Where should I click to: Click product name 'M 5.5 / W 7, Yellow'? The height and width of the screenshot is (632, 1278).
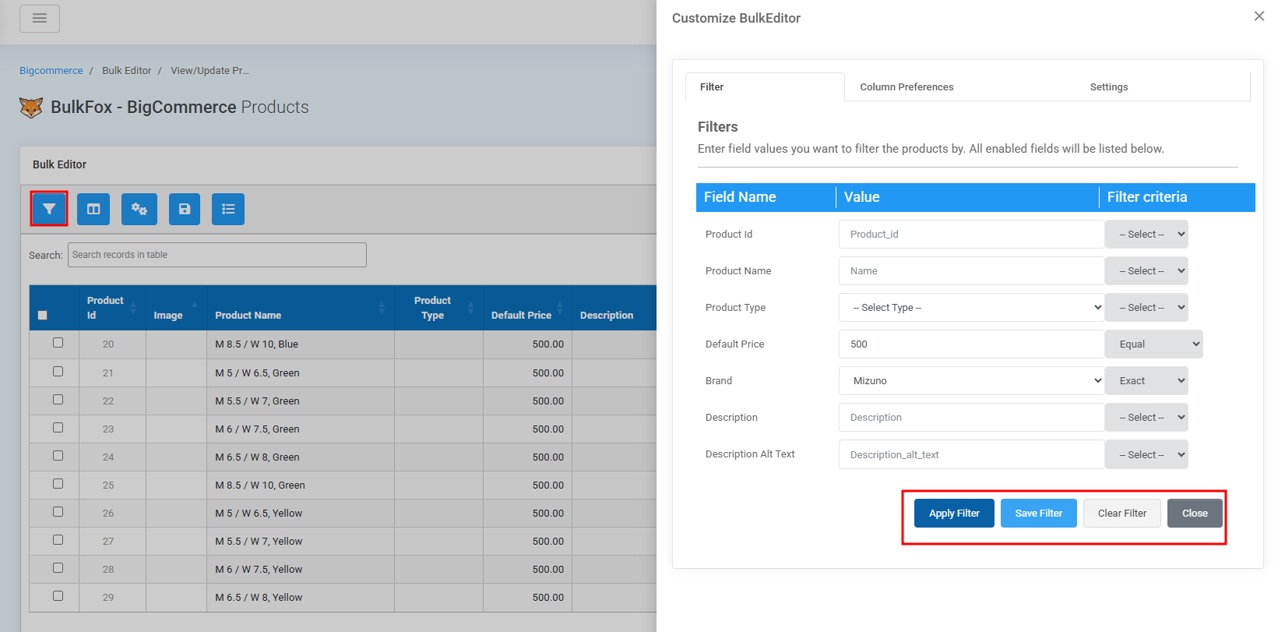[x=259, y=542]
